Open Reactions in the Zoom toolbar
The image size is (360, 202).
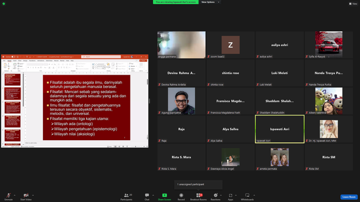(215, 196)
